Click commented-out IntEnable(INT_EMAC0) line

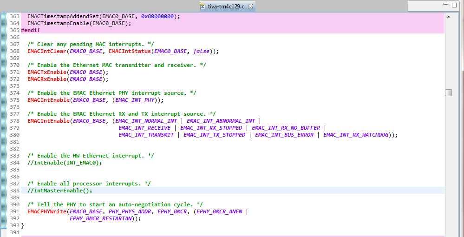tap(65, 163)
